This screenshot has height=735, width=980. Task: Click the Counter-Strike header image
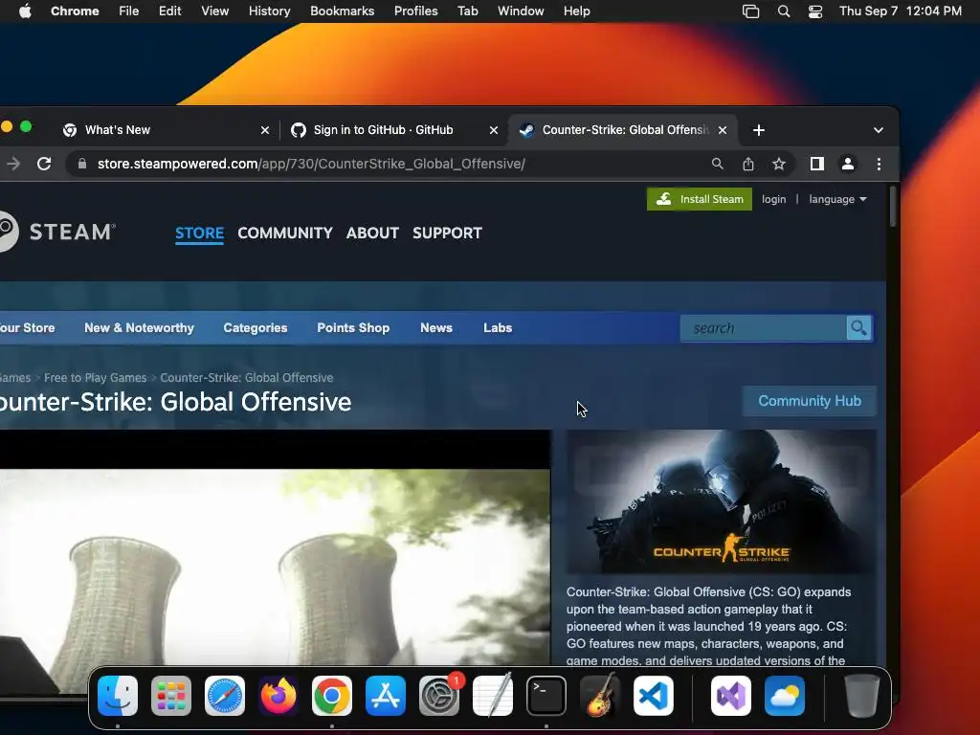[721, 501]
